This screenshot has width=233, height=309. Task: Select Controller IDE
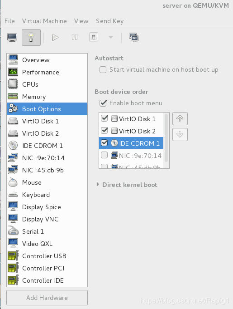47,280
